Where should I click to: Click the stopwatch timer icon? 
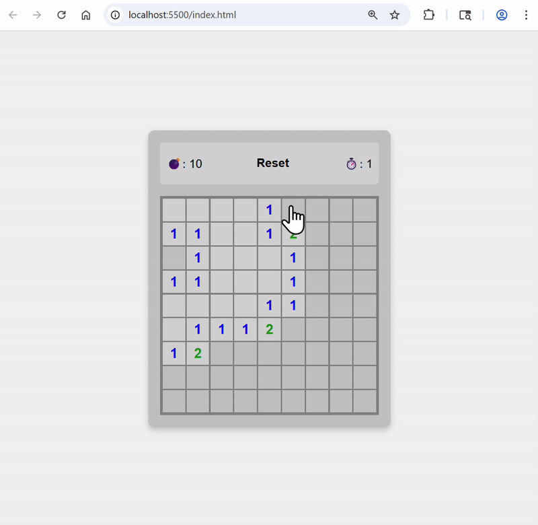(x=352, y=163)
